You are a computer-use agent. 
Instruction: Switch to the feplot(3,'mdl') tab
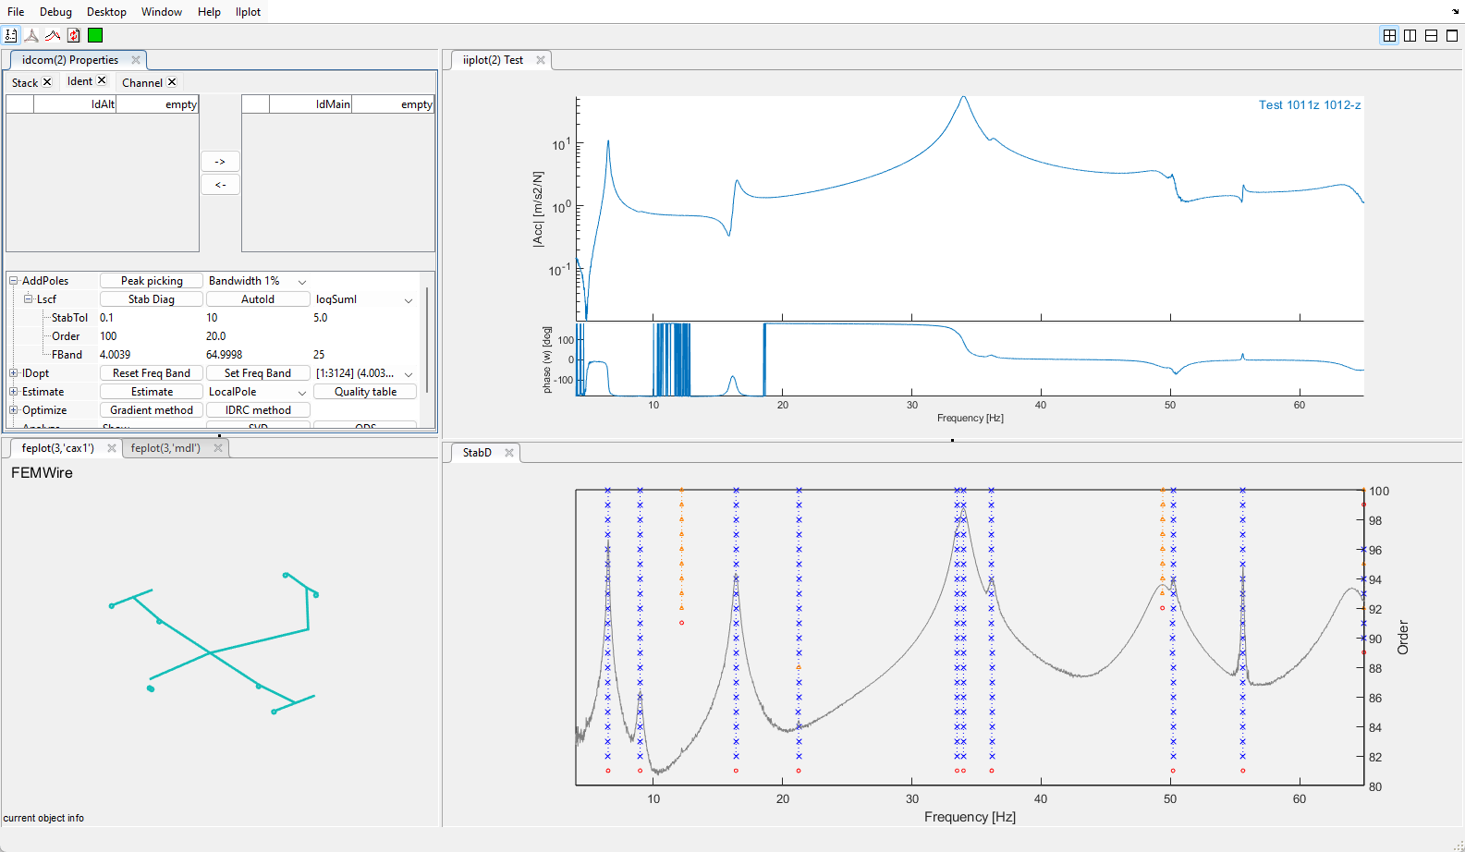tap(165, 448)
